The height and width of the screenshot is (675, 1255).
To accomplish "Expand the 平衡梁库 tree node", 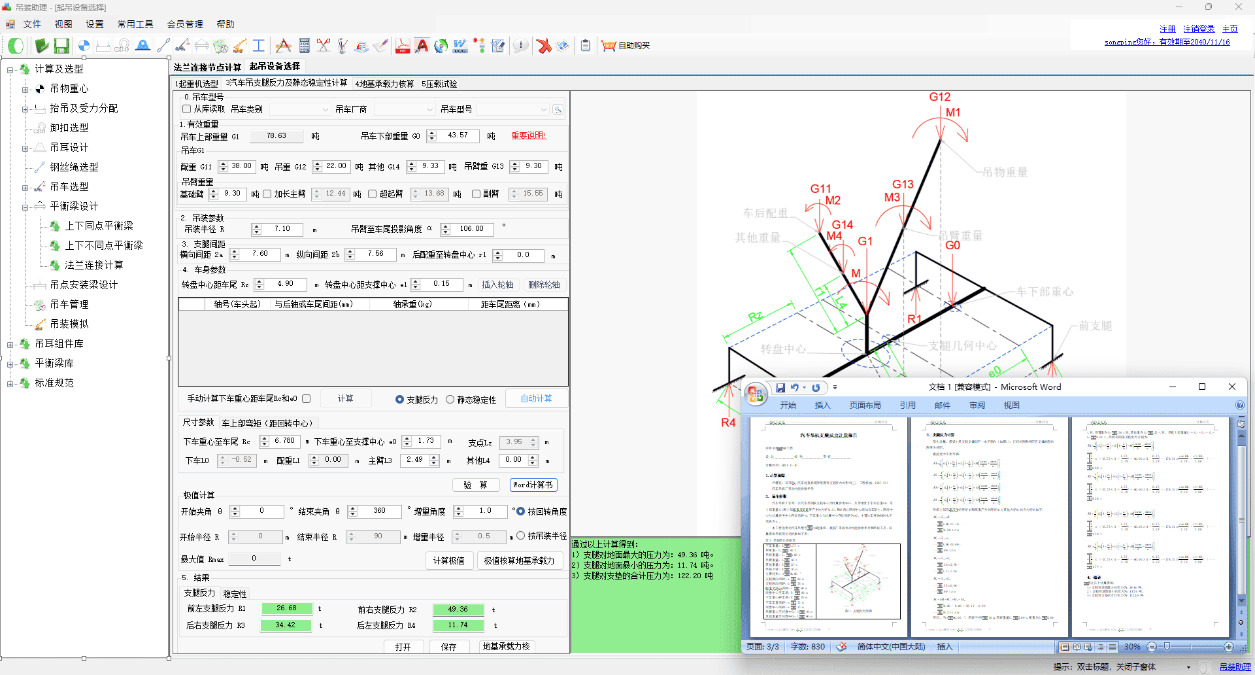I will coord(10,364).
